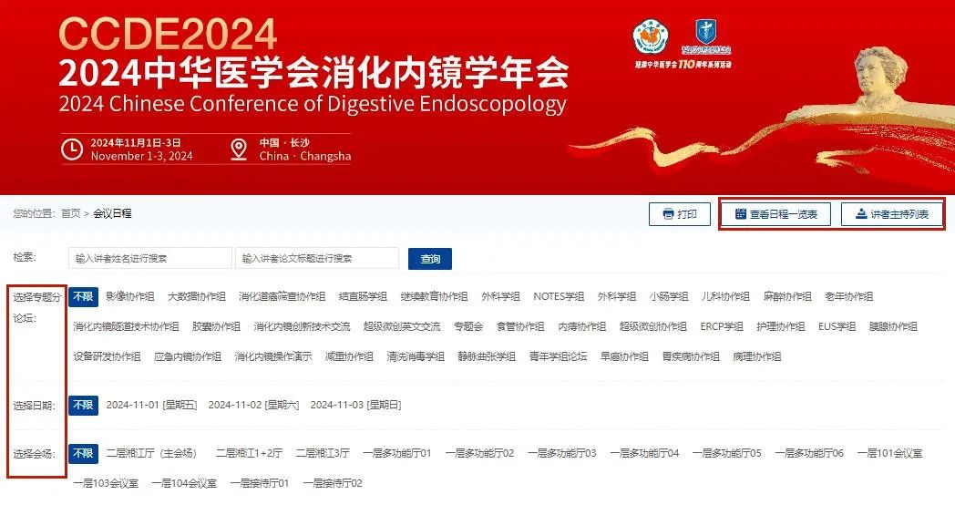The width and height of the screenshot is (955, 505).
Task: Select 消化内镜创新技术交流 forum
Action: pyautogui.click(x=303, y=326)
